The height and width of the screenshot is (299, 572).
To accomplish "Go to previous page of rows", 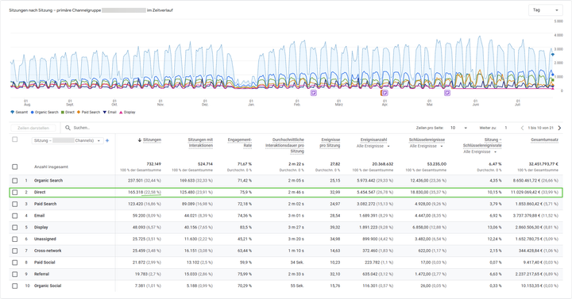I will click(x=522, y=128).
